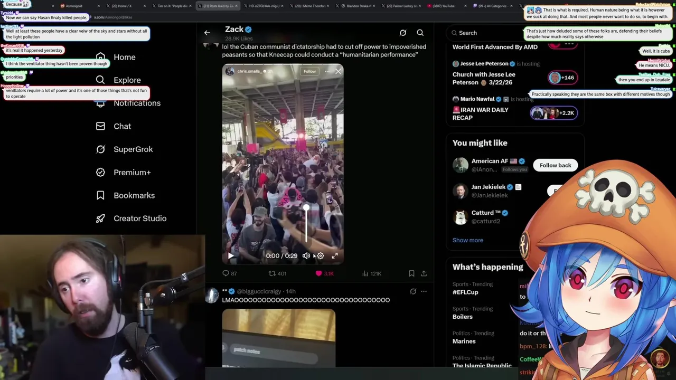This screenshot has height=380, width=676.
Task: Switch to the Home / X browser tab
Action: pyautogui.click(x=123, y=6)
